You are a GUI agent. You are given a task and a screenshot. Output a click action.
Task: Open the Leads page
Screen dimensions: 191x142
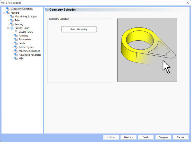click(x=22, y=43)
